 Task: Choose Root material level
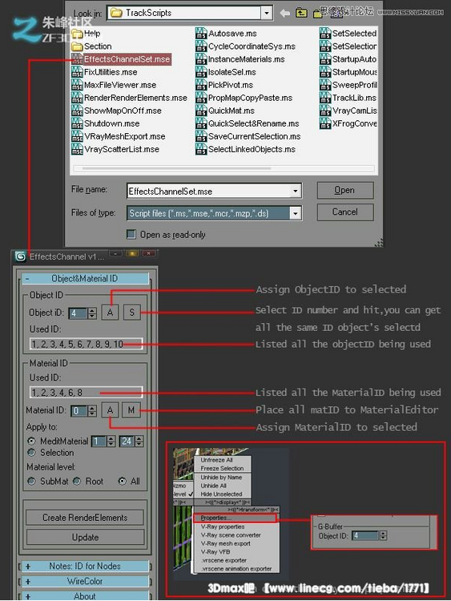click(x=77, y=481)
